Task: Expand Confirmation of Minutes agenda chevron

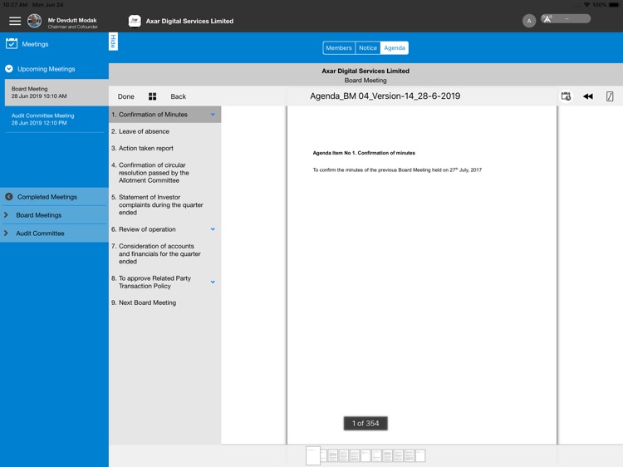Action: pyautogui.click(x=213, y=115)
